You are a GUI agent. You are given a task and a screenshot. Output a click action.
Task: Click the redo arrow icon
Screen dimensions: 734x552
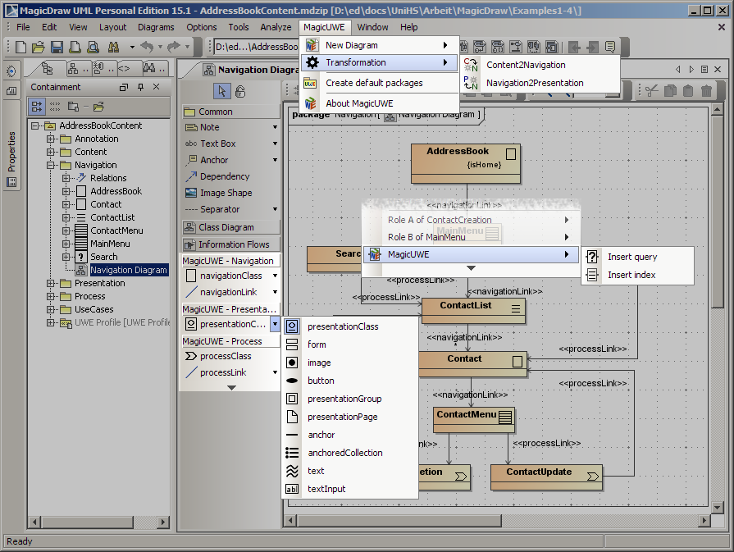tap(174, 47)
